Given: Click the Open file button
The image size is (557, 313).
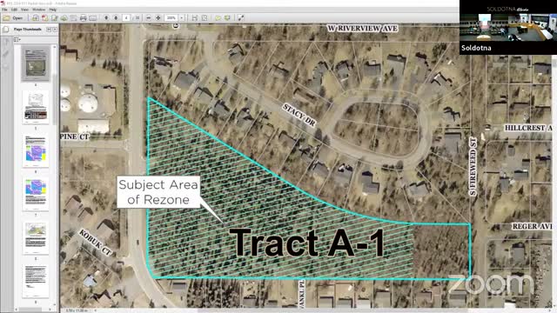Looking at the screenshot, I should coord(13,17).
